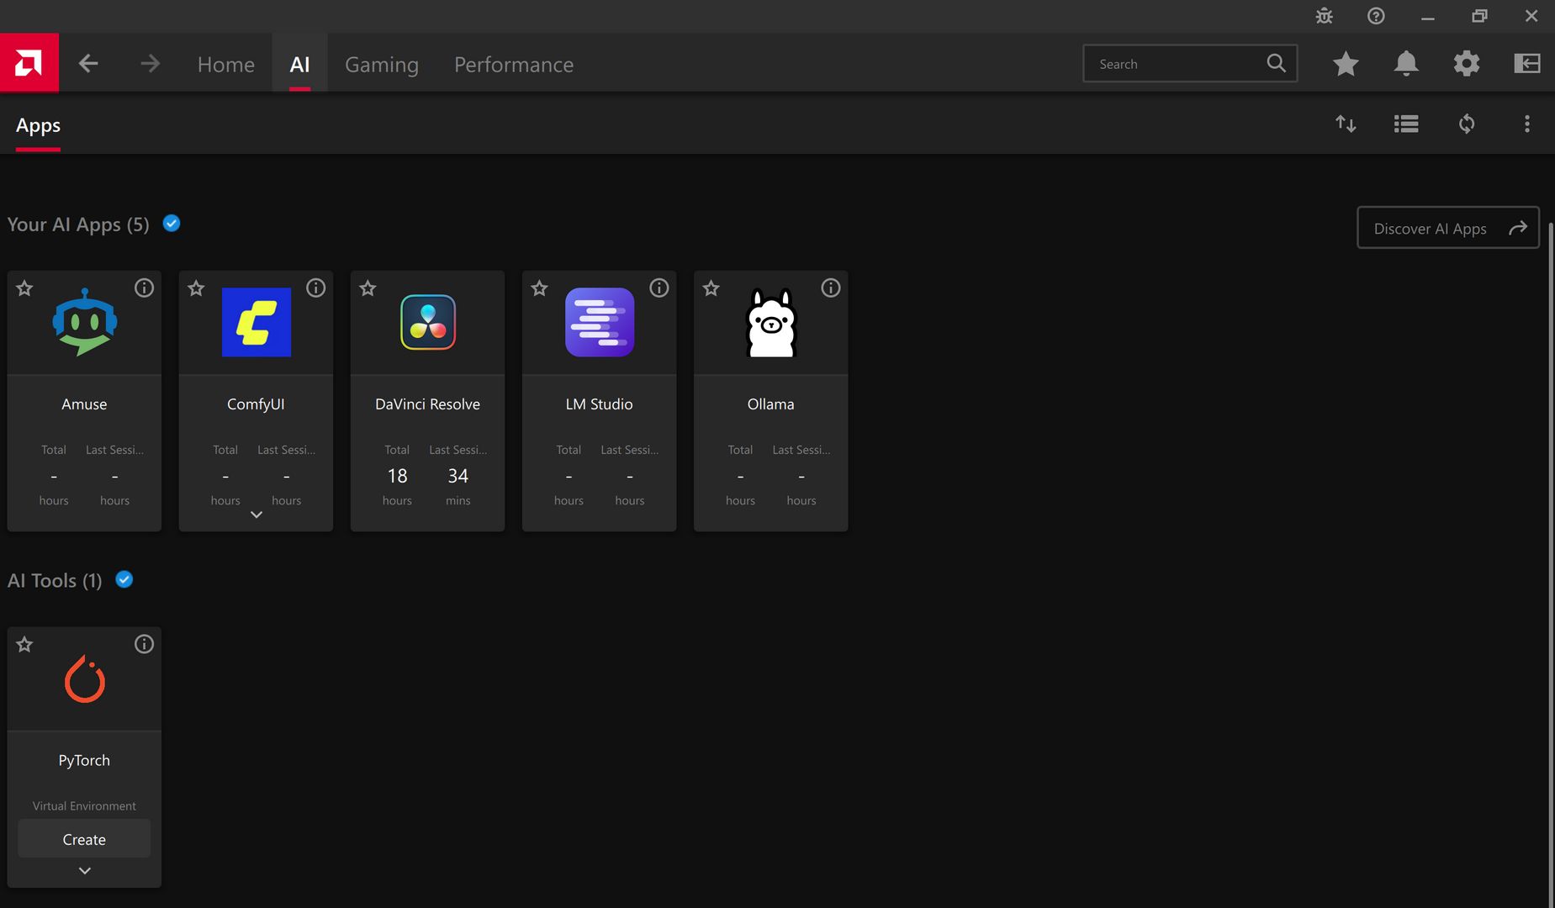The height and width of the screenshot is (908, 1555).
Task: Open the settings gear icon
Action: (1466, 64)
